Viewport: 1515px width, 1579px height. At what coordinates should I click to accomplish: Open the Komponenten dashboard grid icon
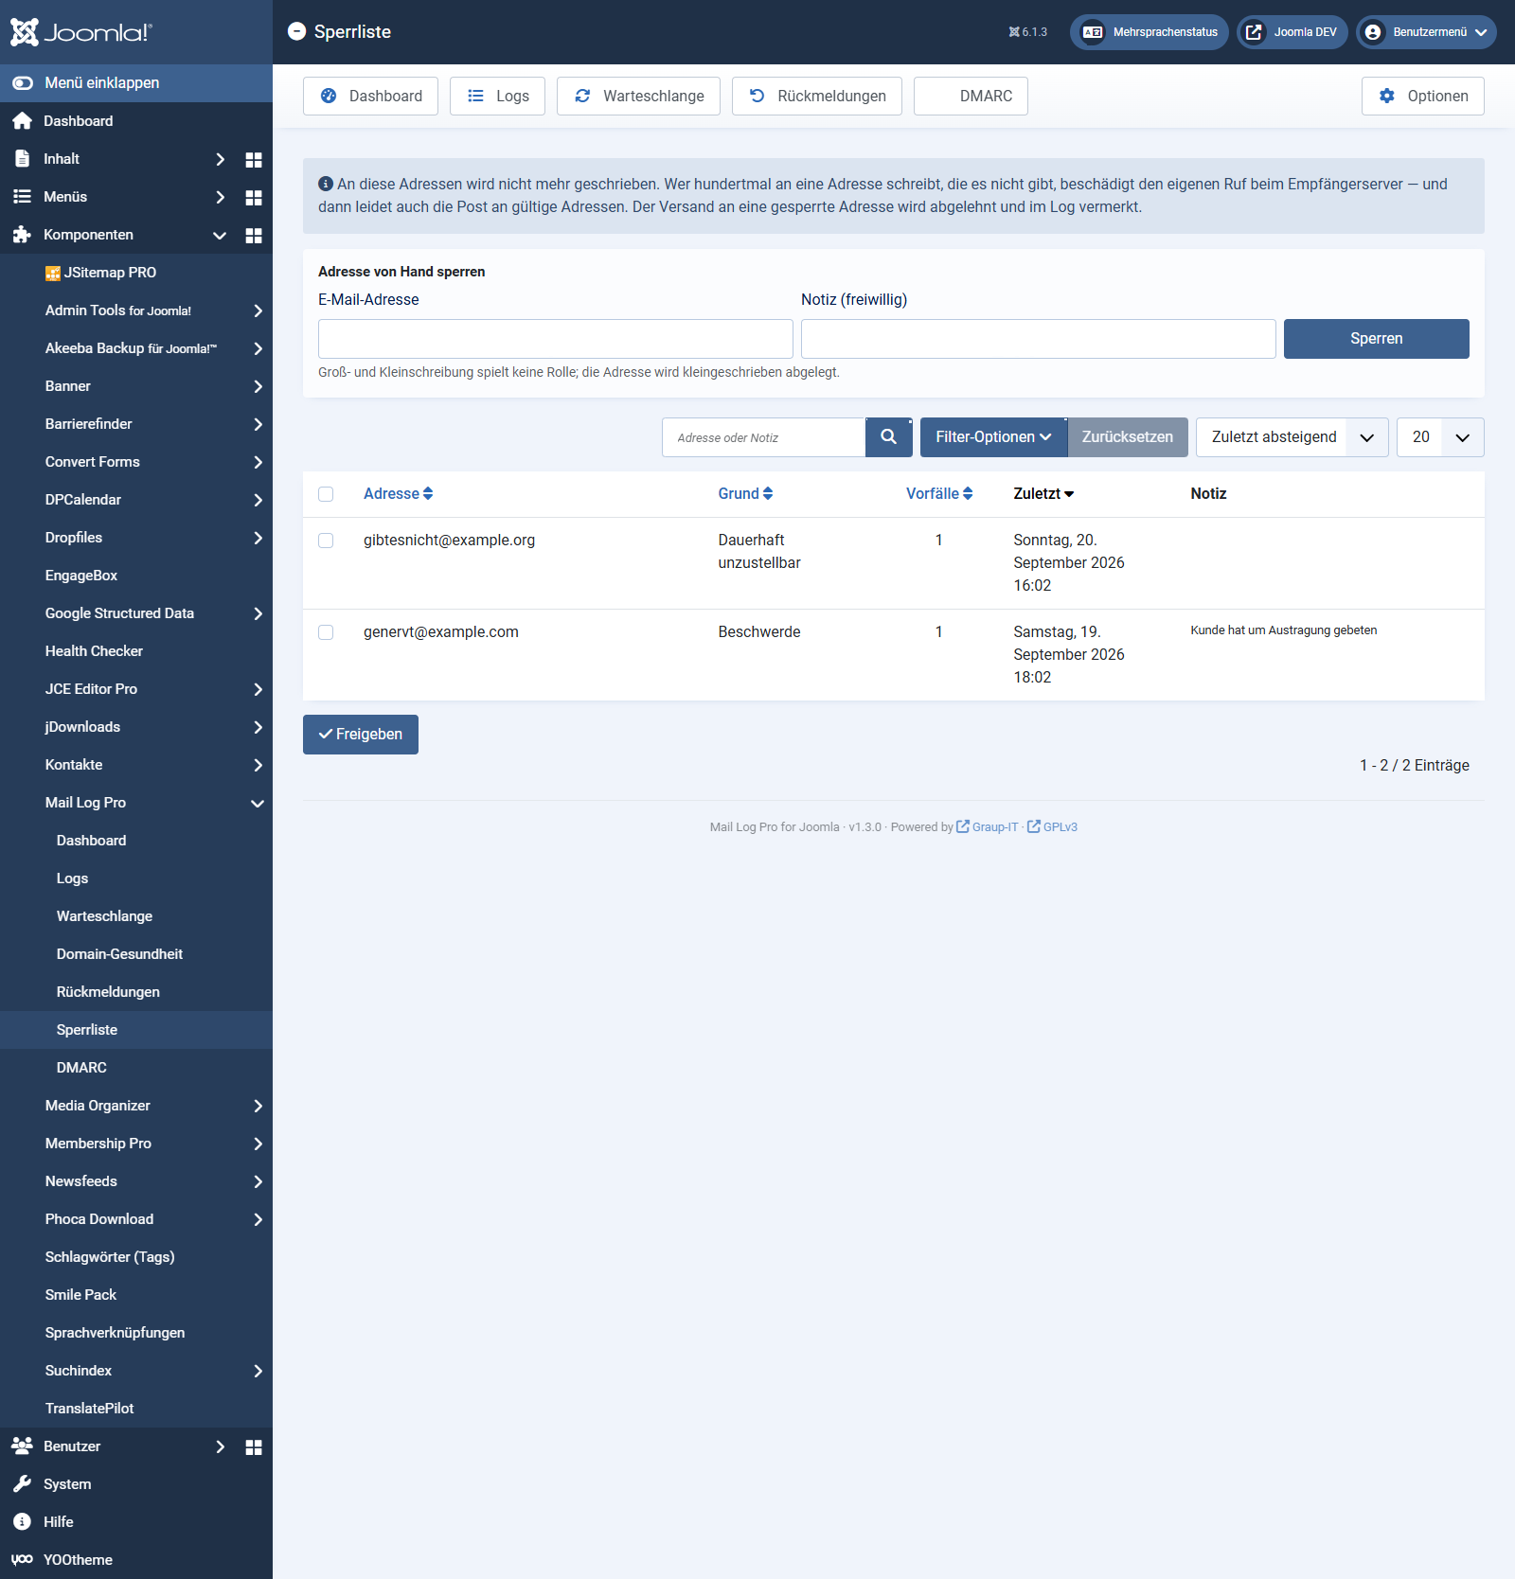tap(254, 236)
